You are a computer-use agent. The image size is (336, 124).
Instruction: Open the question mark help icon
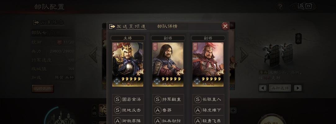click(280, 7)
